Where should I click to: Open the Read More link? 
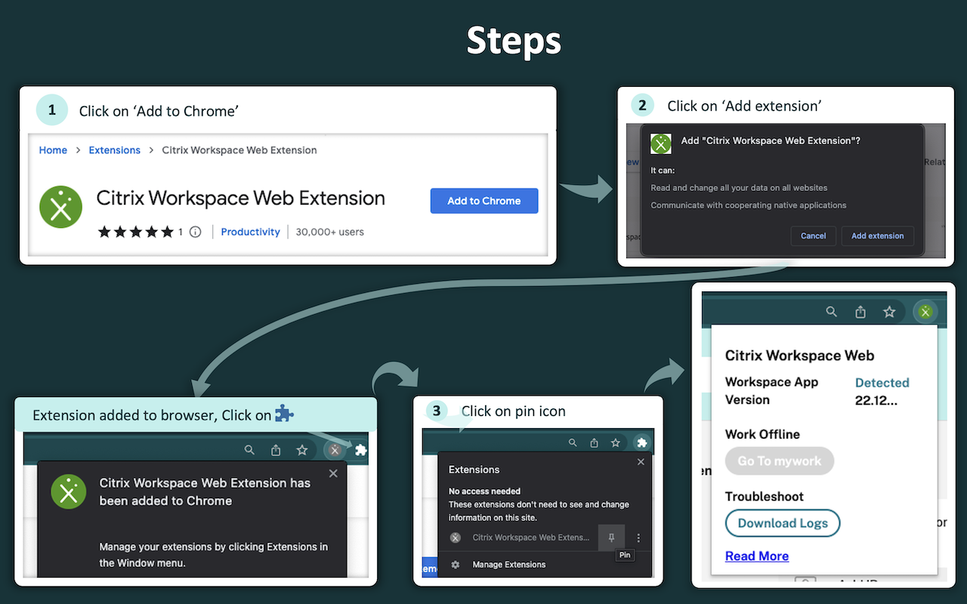click(756, 556)
